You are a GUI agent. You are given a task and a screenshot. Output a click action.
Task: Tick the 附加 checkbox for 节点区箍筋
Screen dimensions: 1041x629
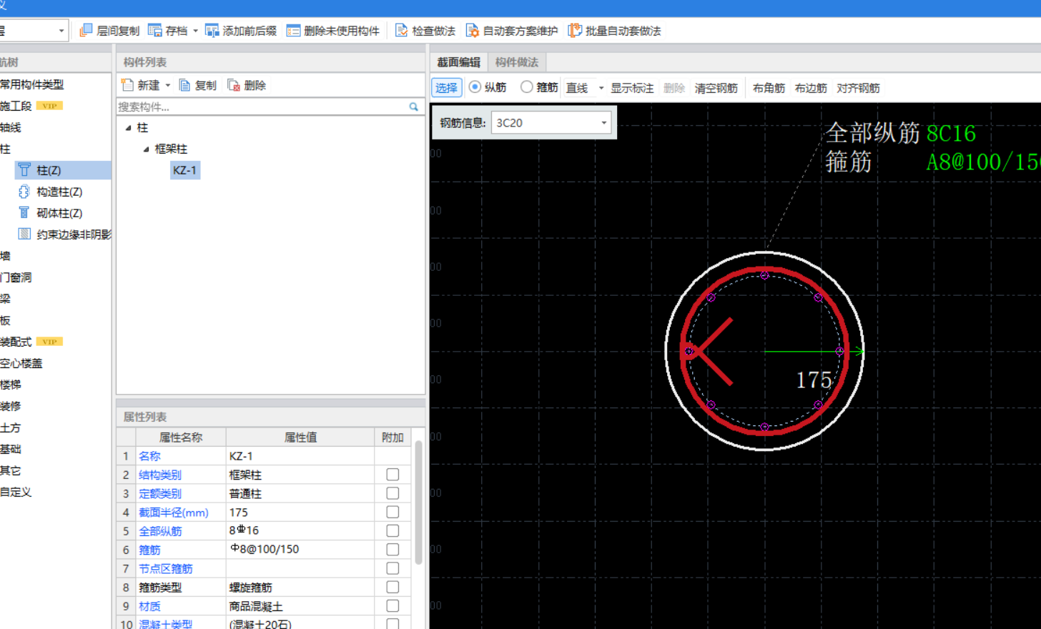click(x=393, y=568)
